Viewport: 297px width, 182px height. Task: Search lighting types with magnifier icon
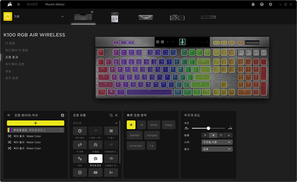click(111, 115)
